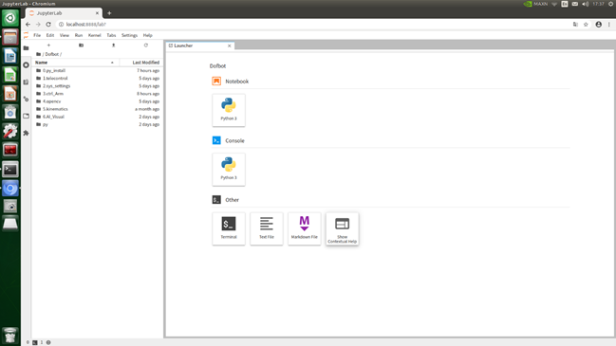Select the 3.ctrl_Arm folder
This screenshot has width=616, height=346.
click(x=97, y=93)
